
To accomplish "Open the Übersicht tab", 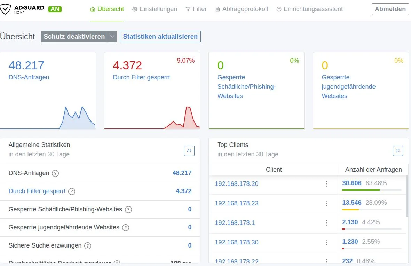I will 107,9.
